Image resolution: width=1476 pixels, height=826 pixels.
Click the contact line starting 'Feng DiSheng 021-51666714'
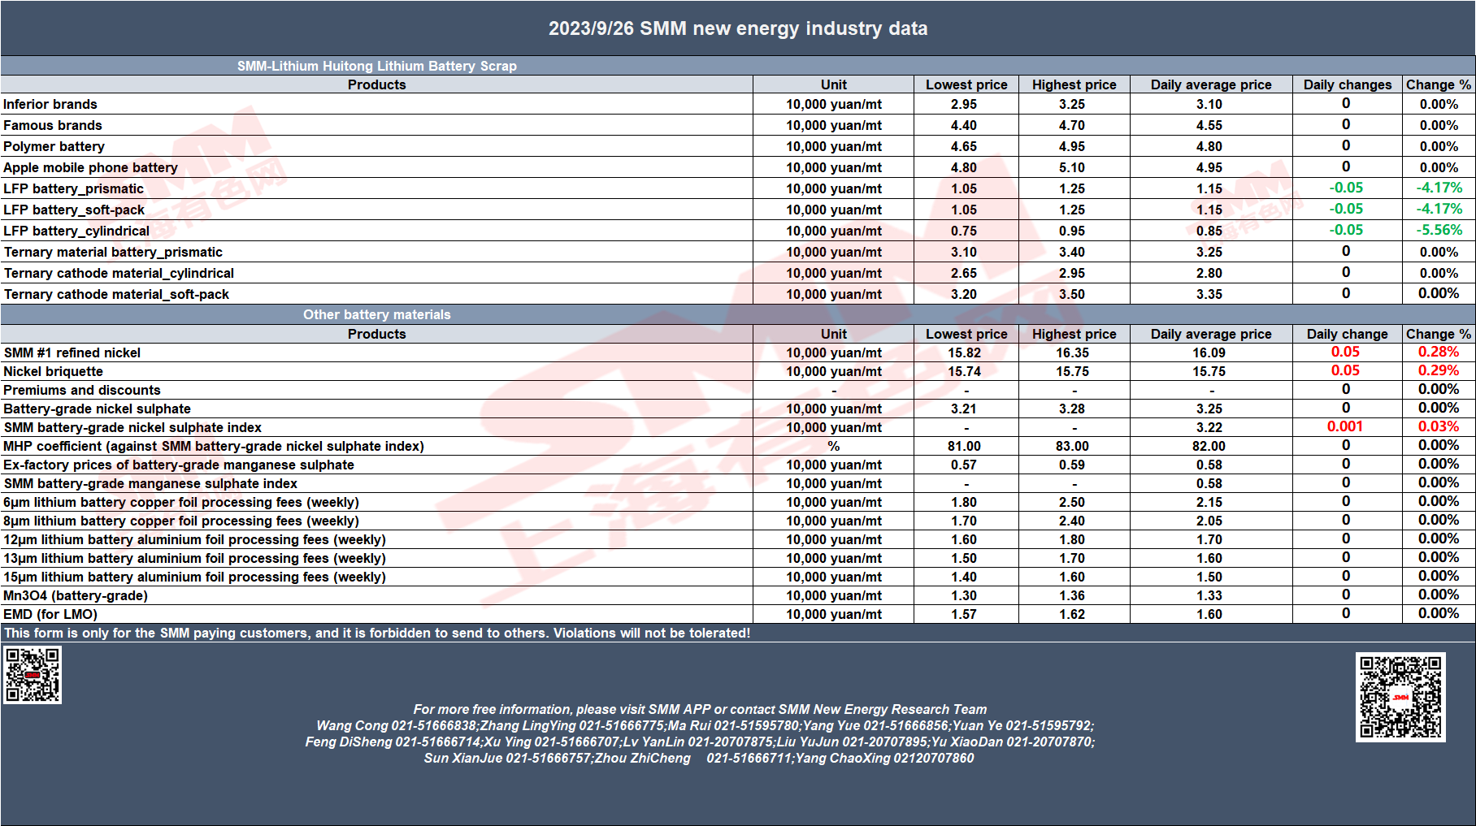coord(700,742)
